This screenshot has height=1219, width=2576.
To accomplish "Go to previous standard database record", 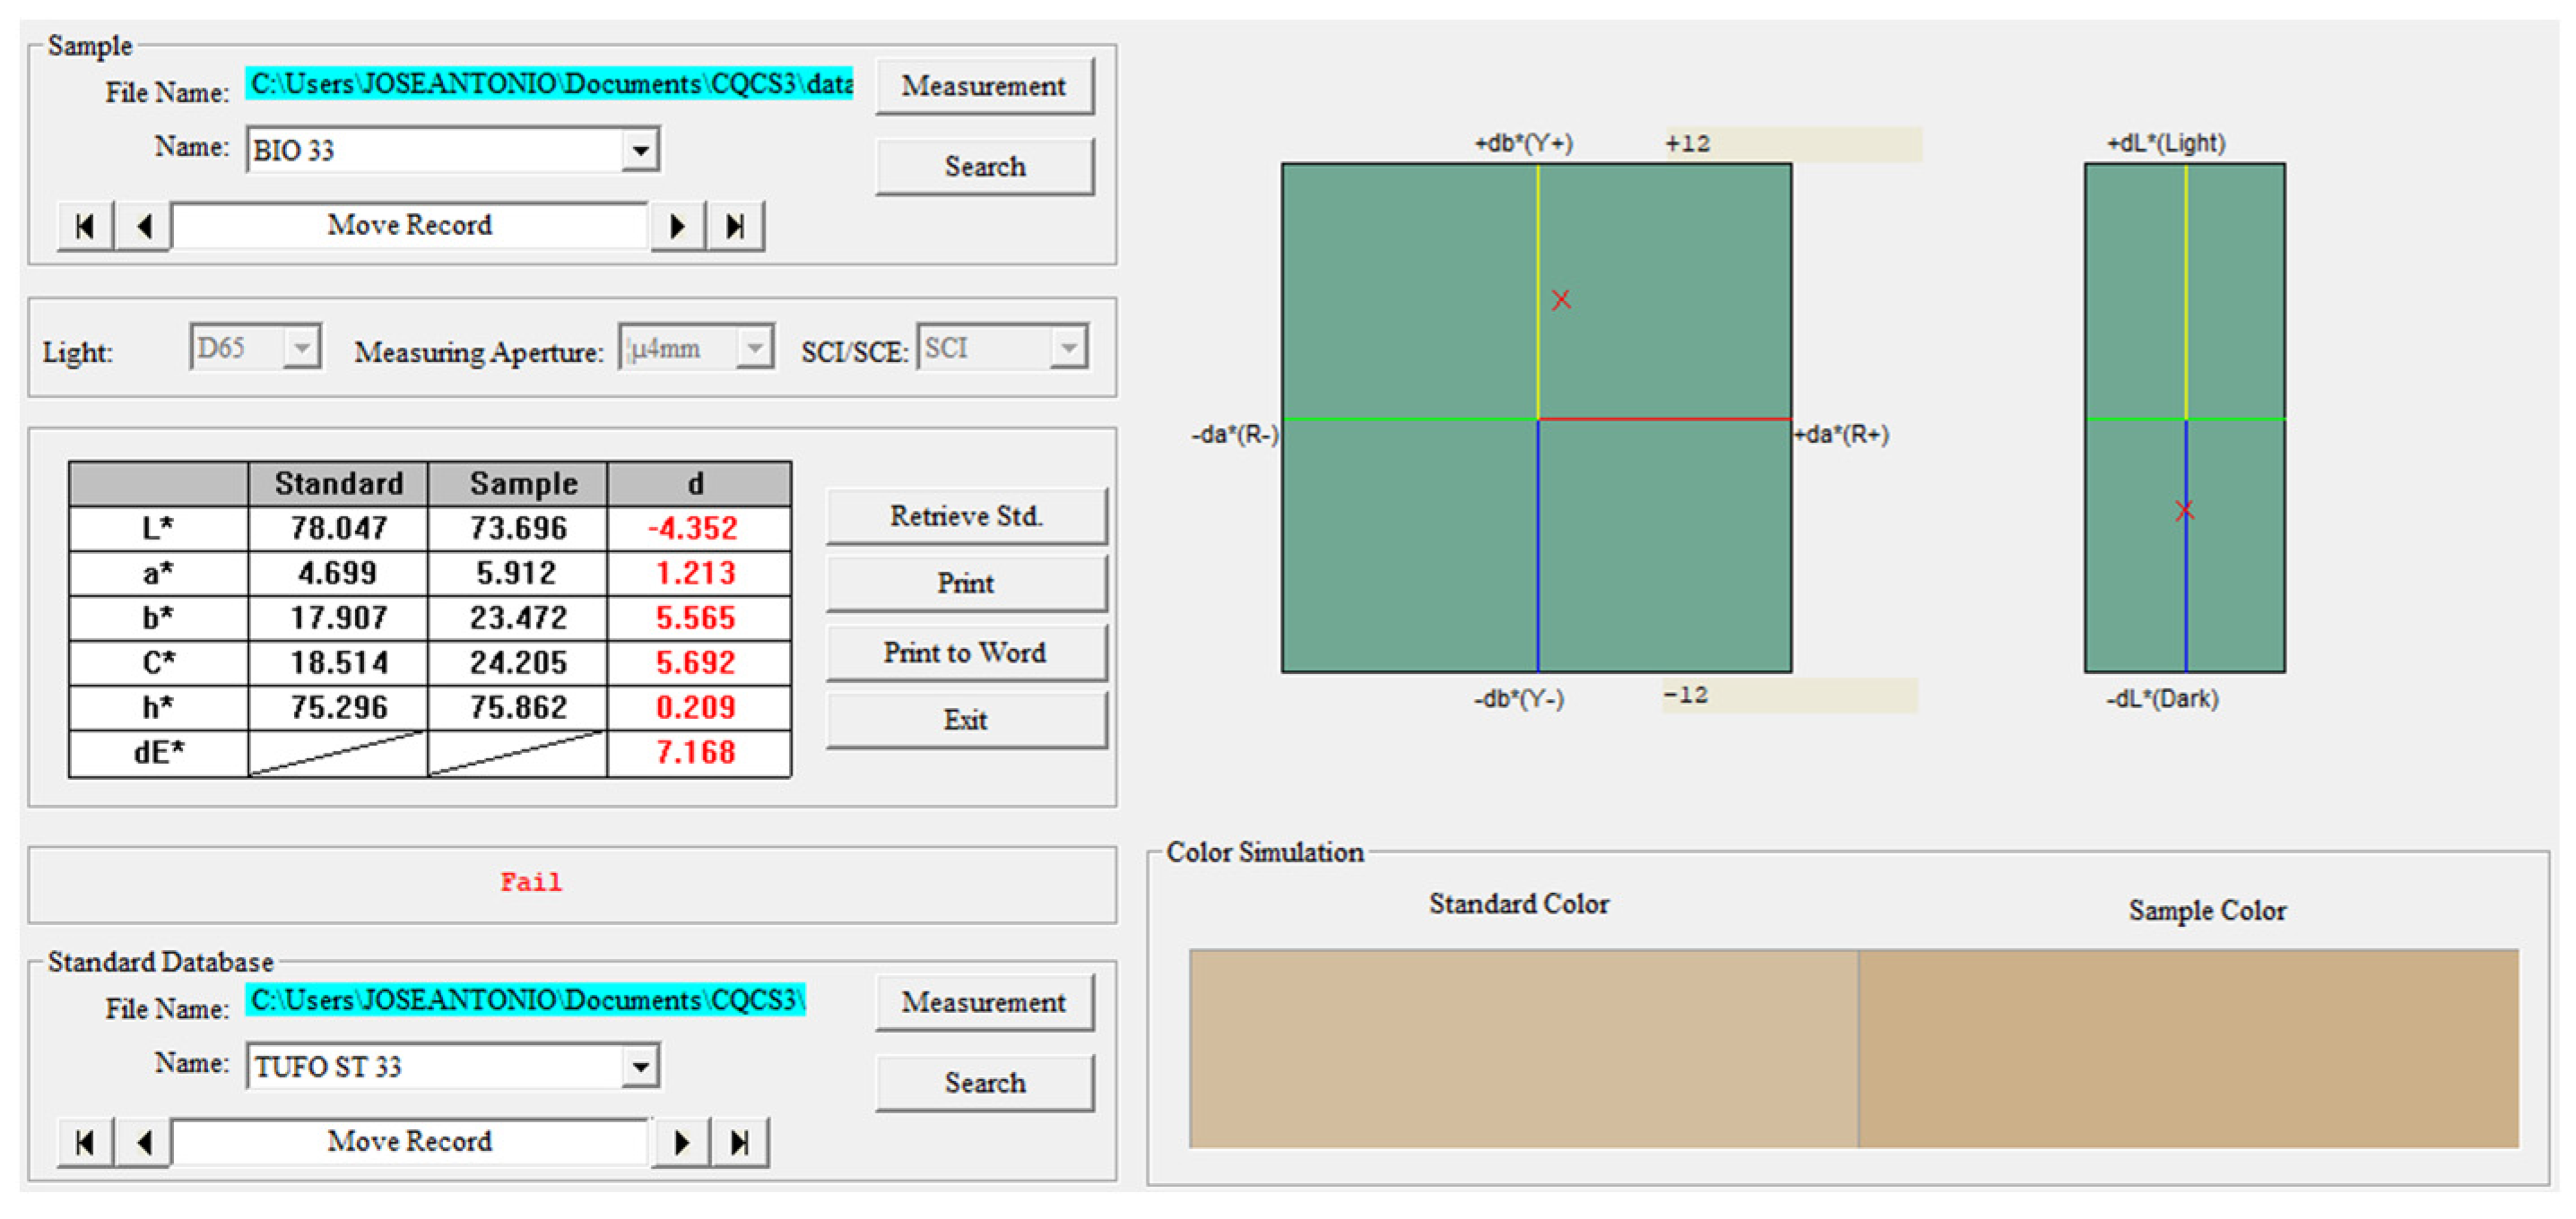I will [144, 1142].
